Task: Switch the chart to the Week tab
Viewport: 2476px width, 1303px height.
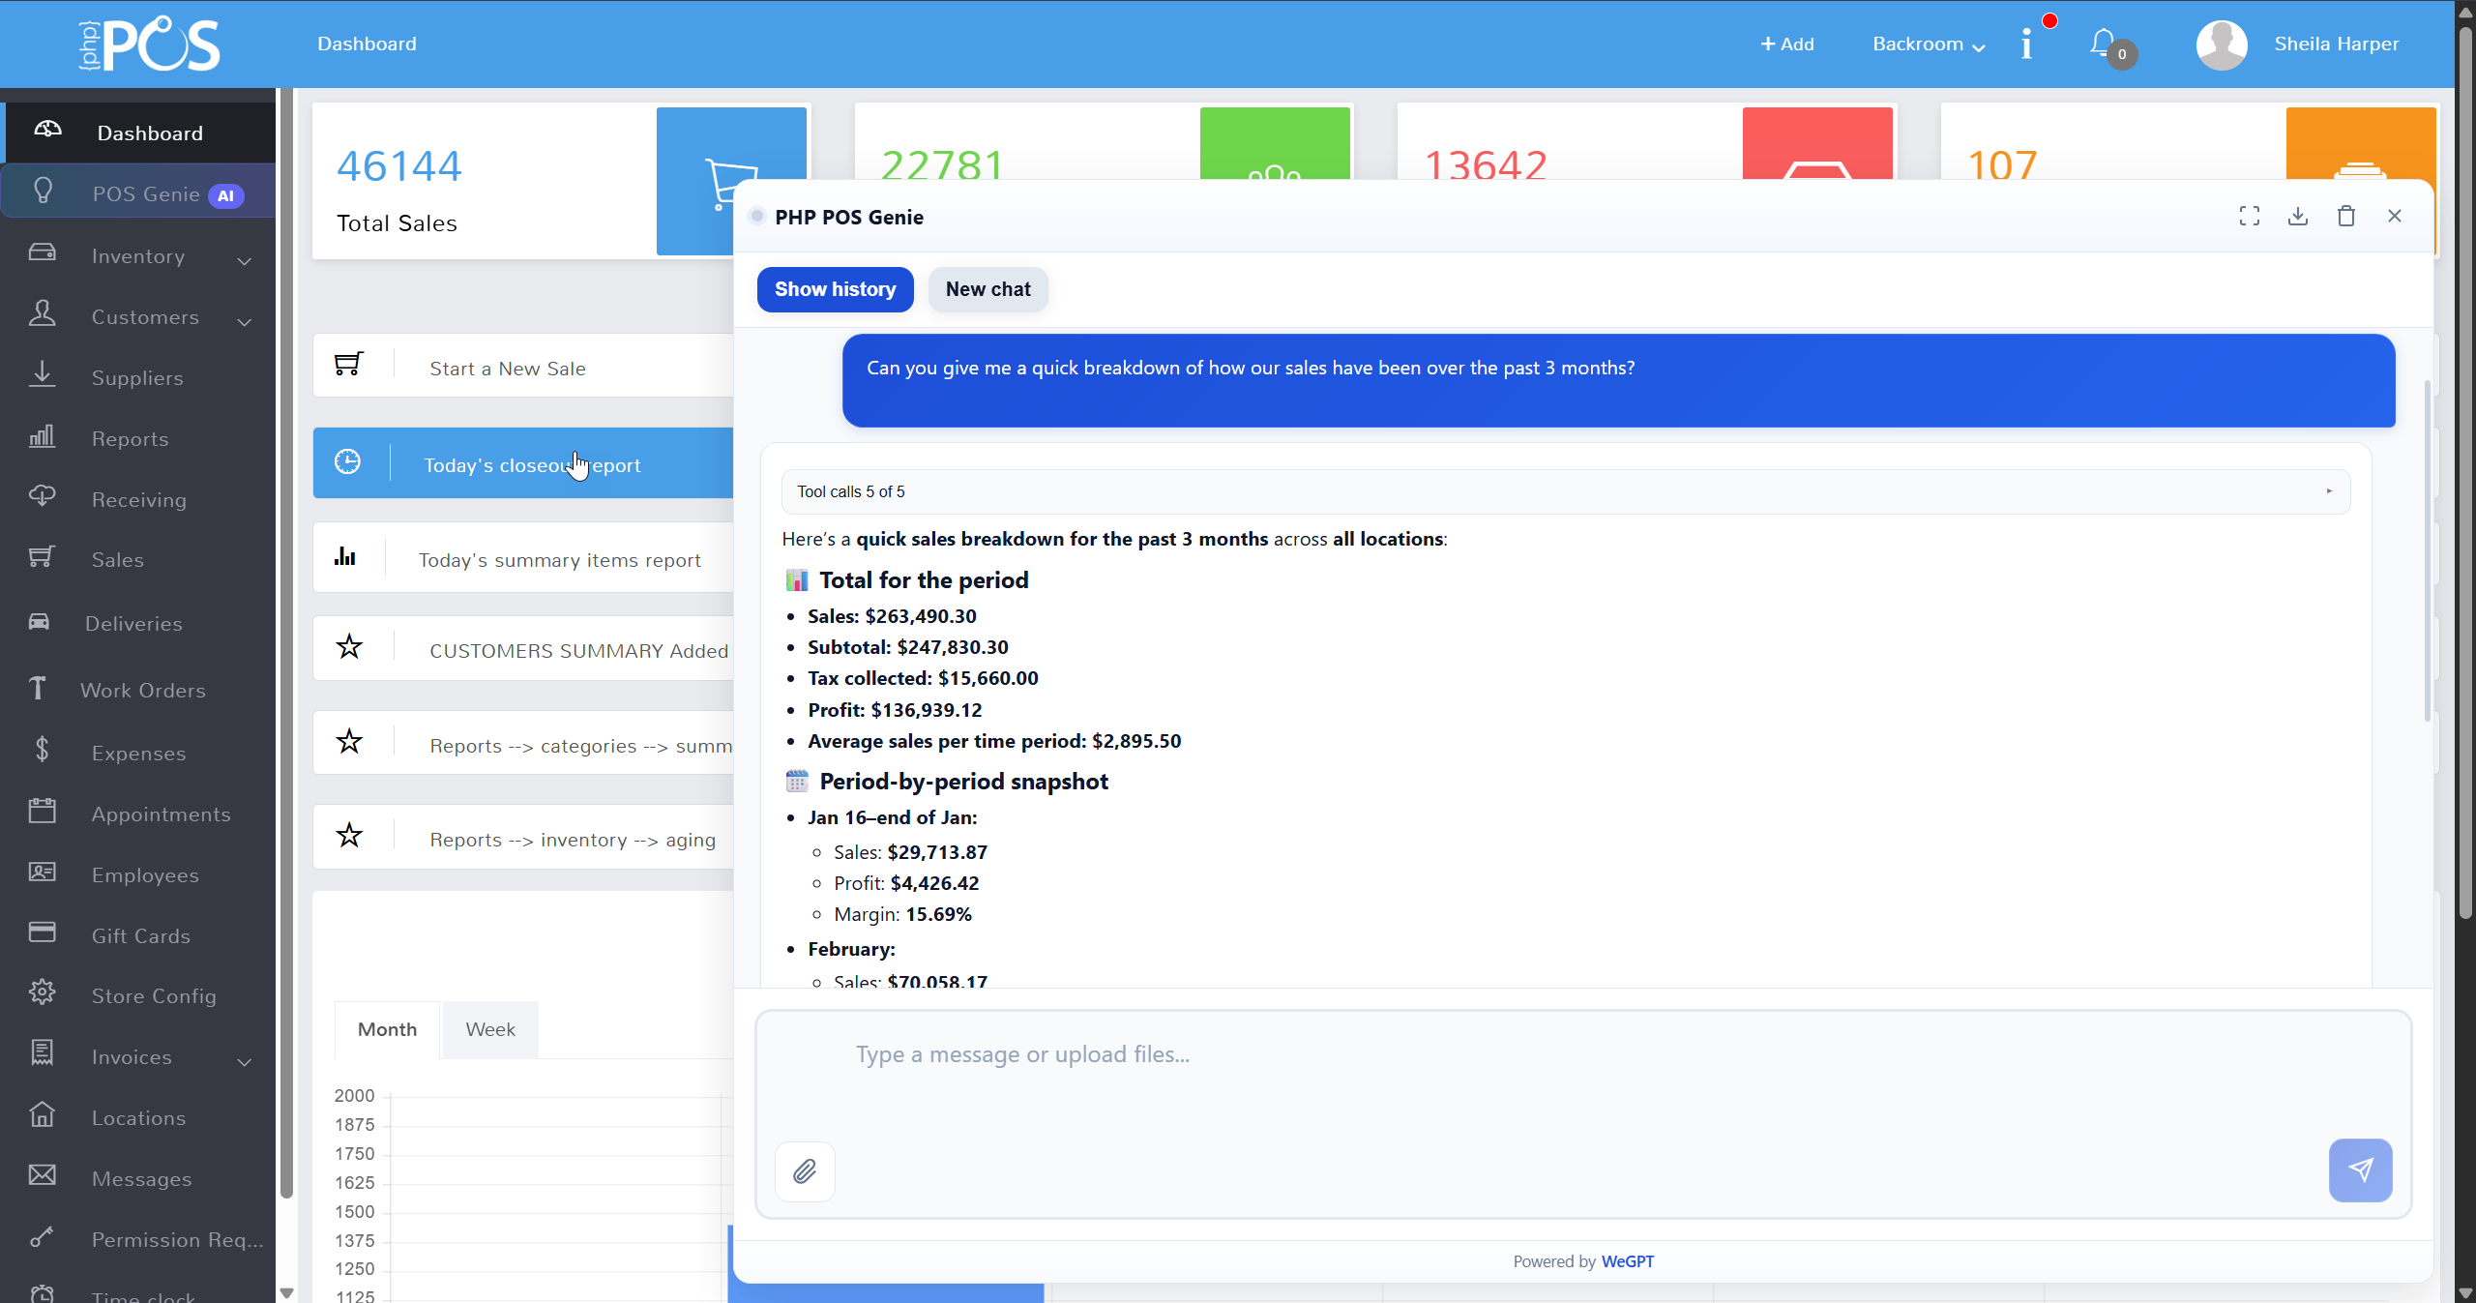Action: pos(489,1029)
